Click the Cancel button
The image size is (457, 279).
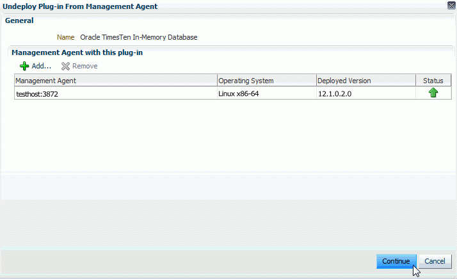[x=435, y=261]
